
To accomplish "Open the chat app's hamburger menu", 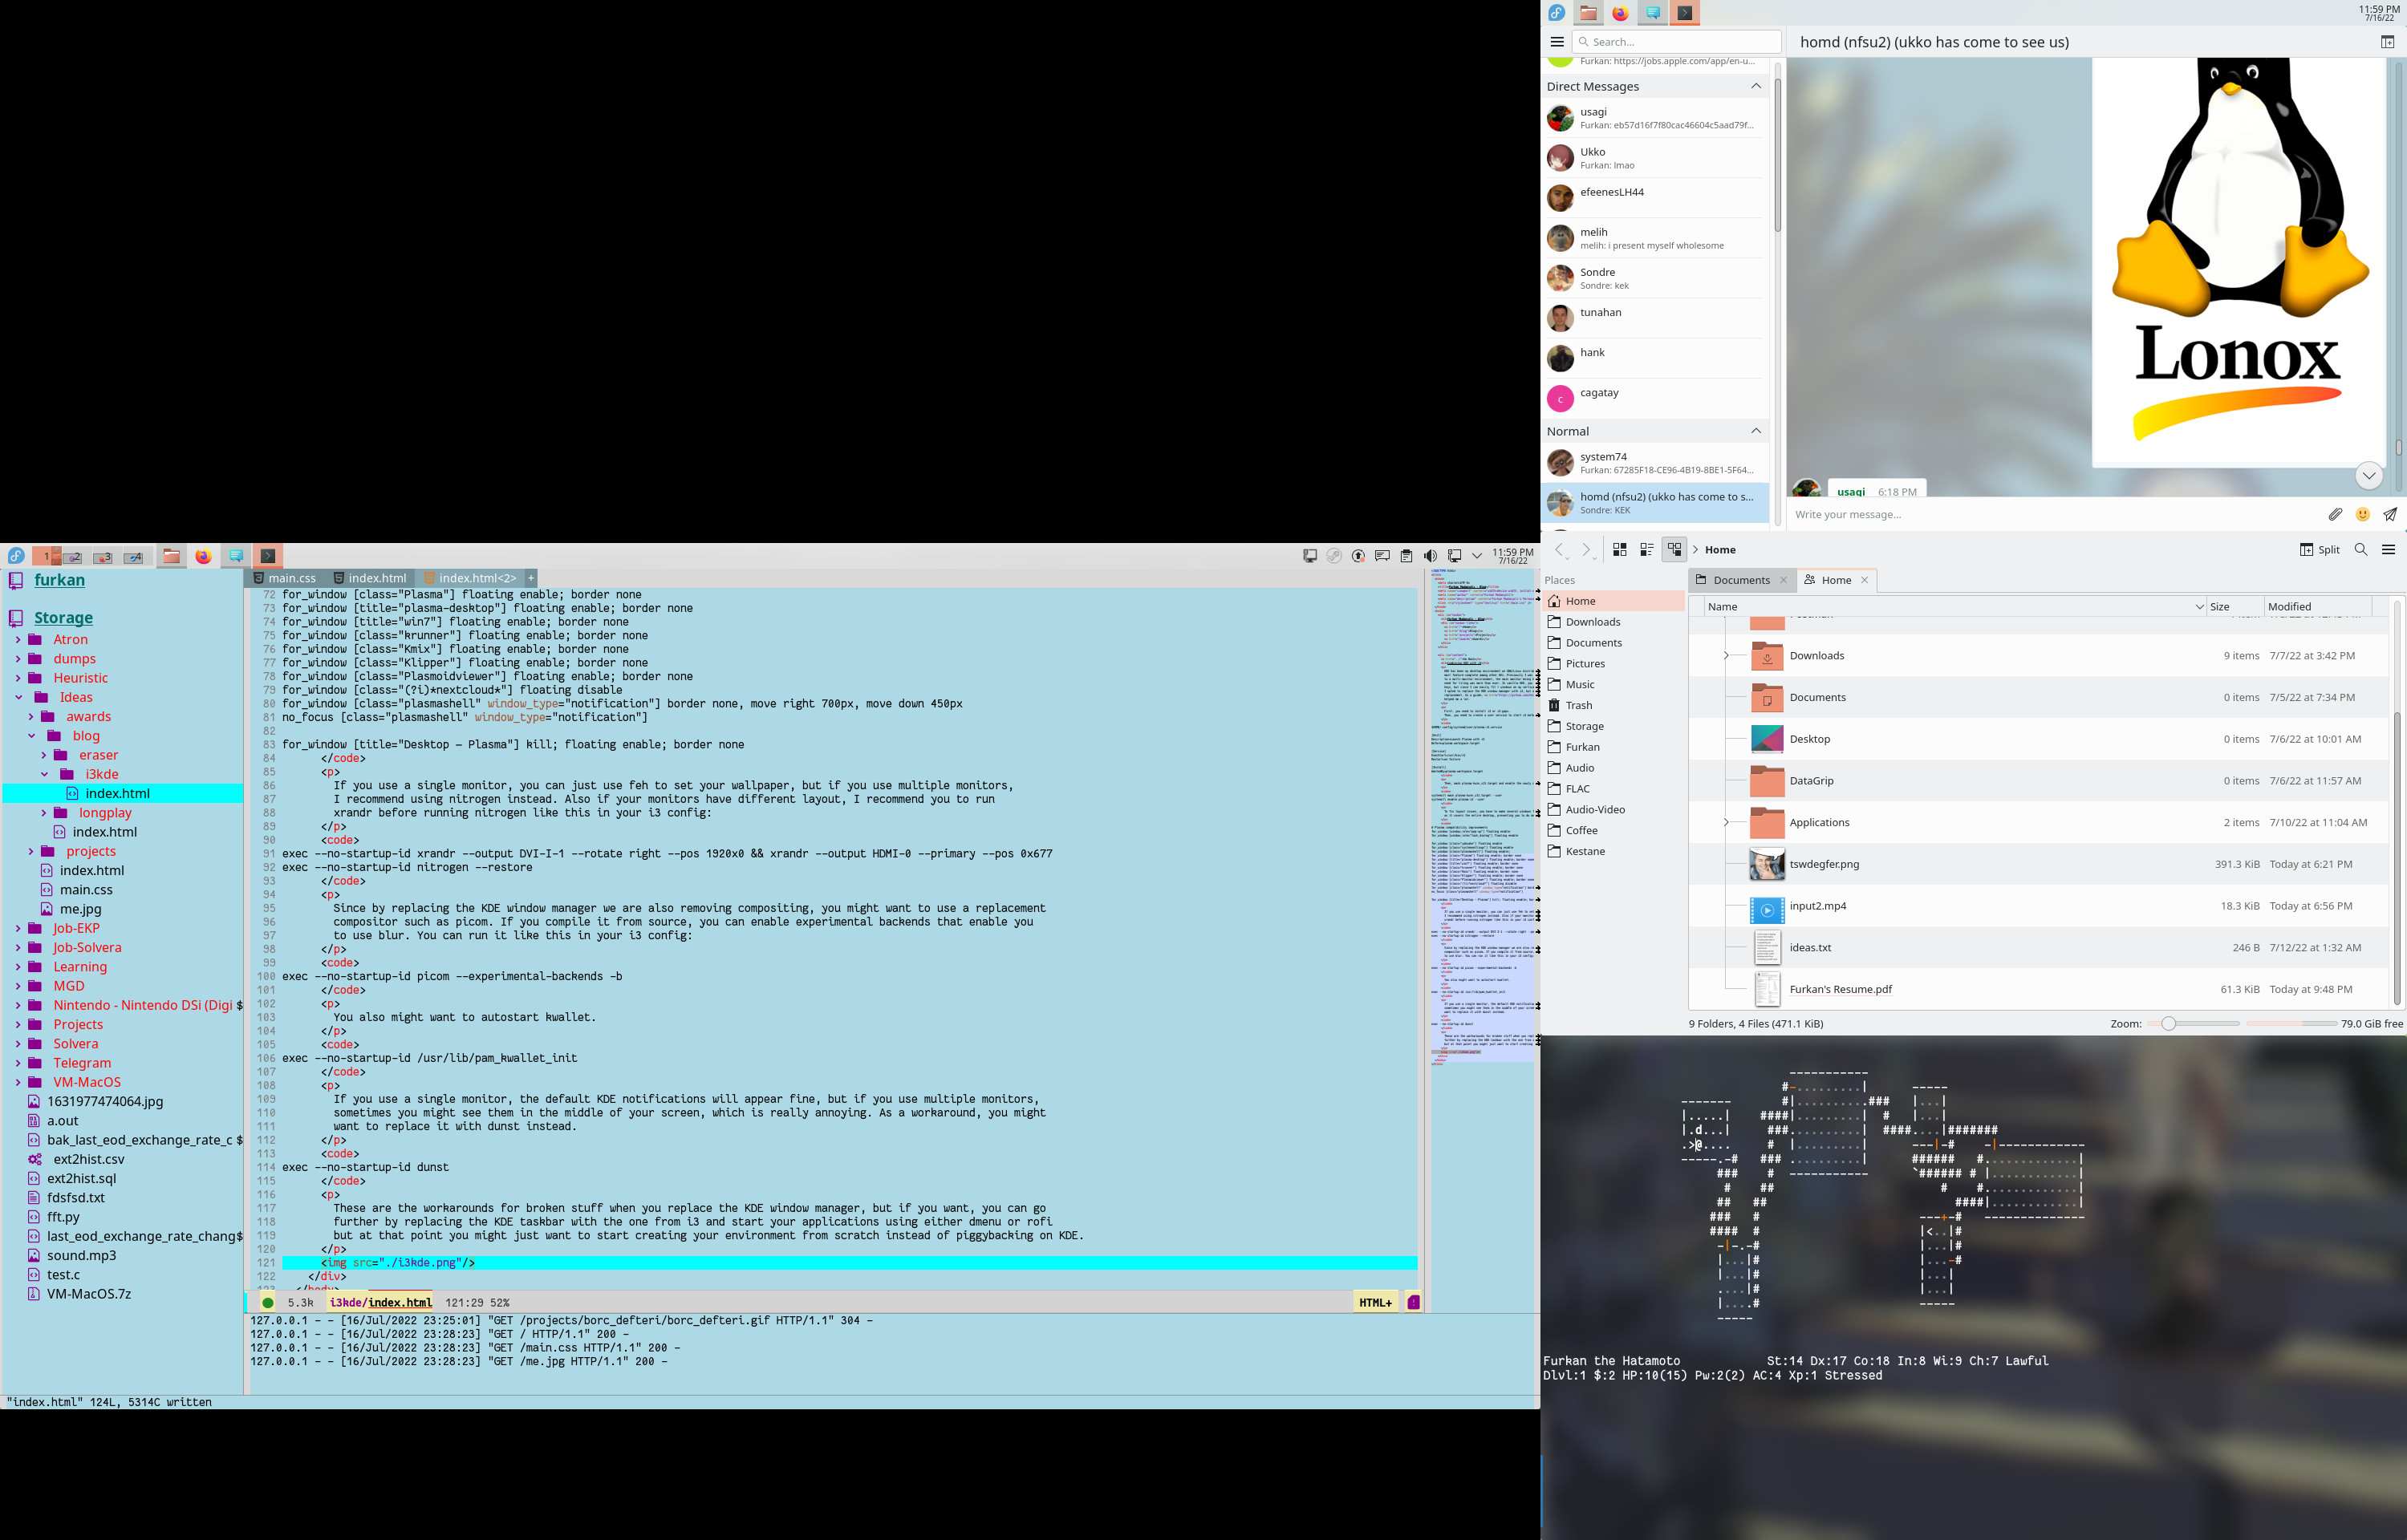I will 1557,41.
